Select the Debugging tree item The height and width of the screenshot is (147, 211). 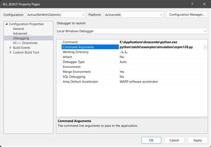click(x=21, y=38)
